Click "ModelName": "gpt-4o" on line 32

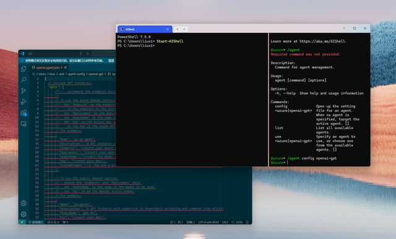(77, 213)
